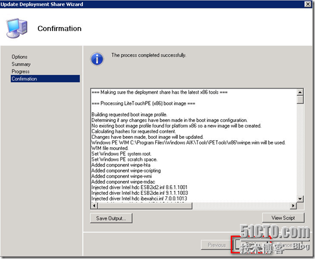Click 'Making sure the deployment share' line
This screenshot has height=259, width=315.
160,93
